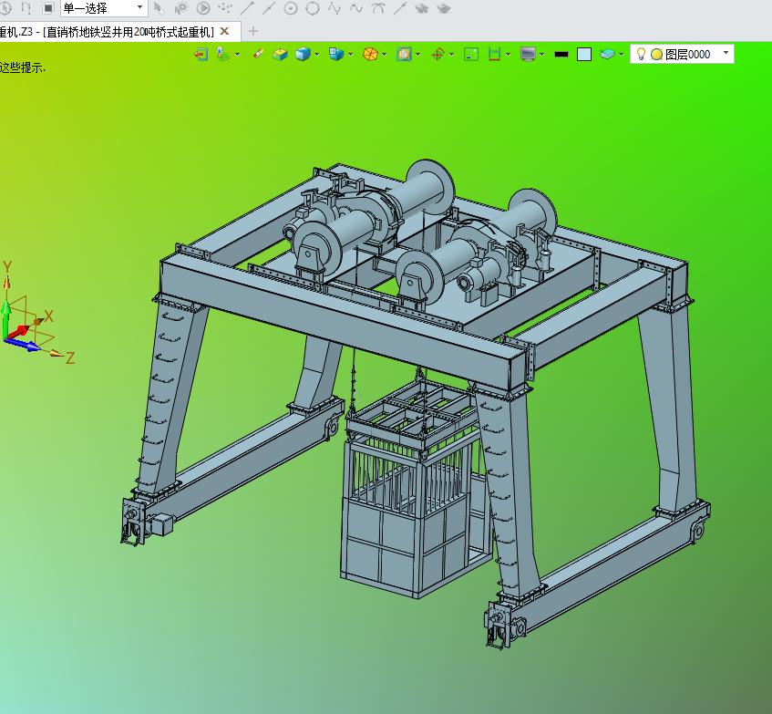The width and height of the screenshot is (772, 714).
Task: Click the play button icon in top toolbar
Action: pyautogui.click(x=203, y=8)
